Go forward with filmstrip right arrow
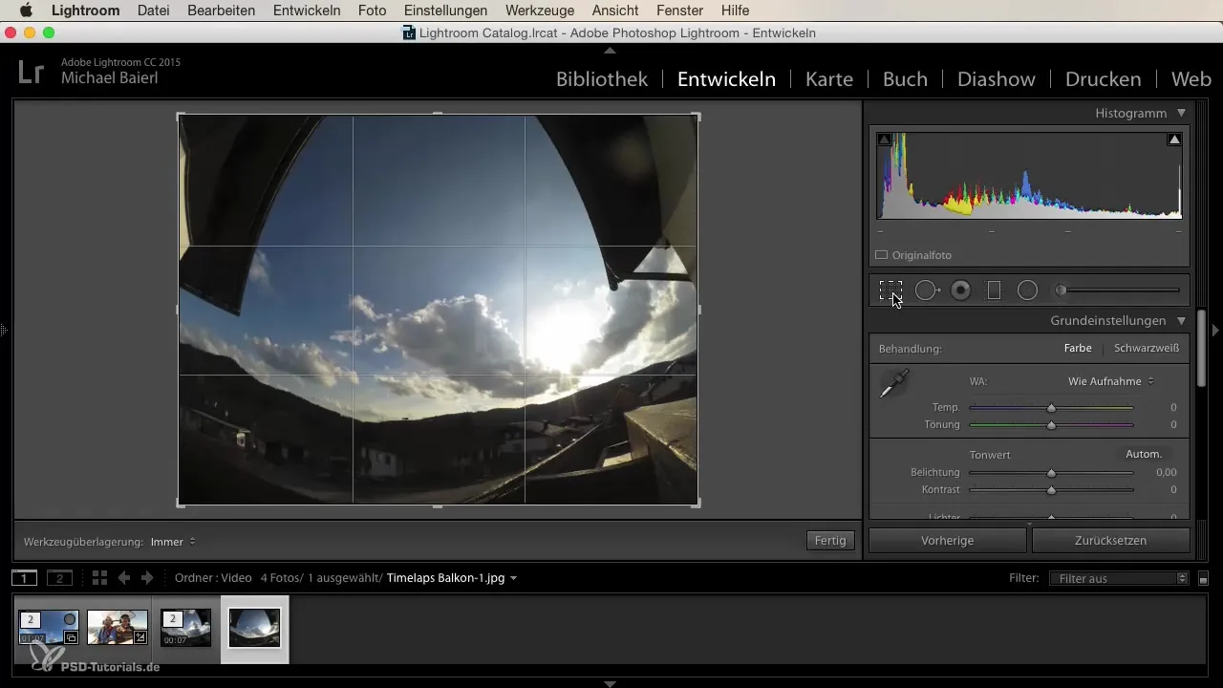Screen dimensions: 1223x688 click(147, 578)
